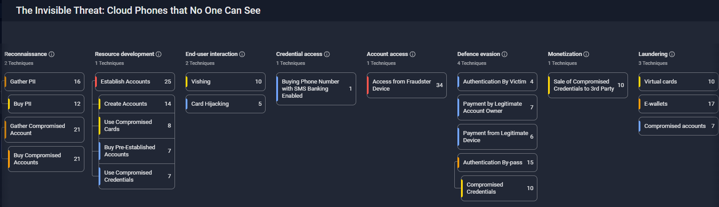
Task: Click the info icon beside Resource development
Action: (159, 54)
